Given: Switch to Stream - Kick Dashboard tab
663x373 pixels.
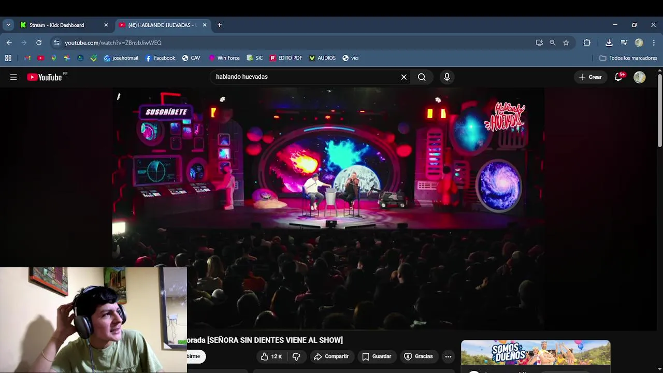Looking at the screenshot, I should (x=65, y=25).
